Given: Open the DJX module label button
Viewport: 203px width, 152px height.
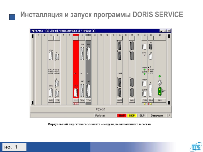Looking at the screenshot, I should [51, 100].
